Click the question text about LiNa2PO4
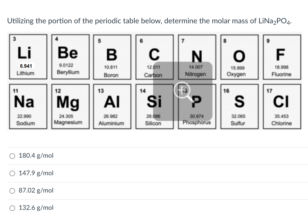 click(x=150, y=21)
